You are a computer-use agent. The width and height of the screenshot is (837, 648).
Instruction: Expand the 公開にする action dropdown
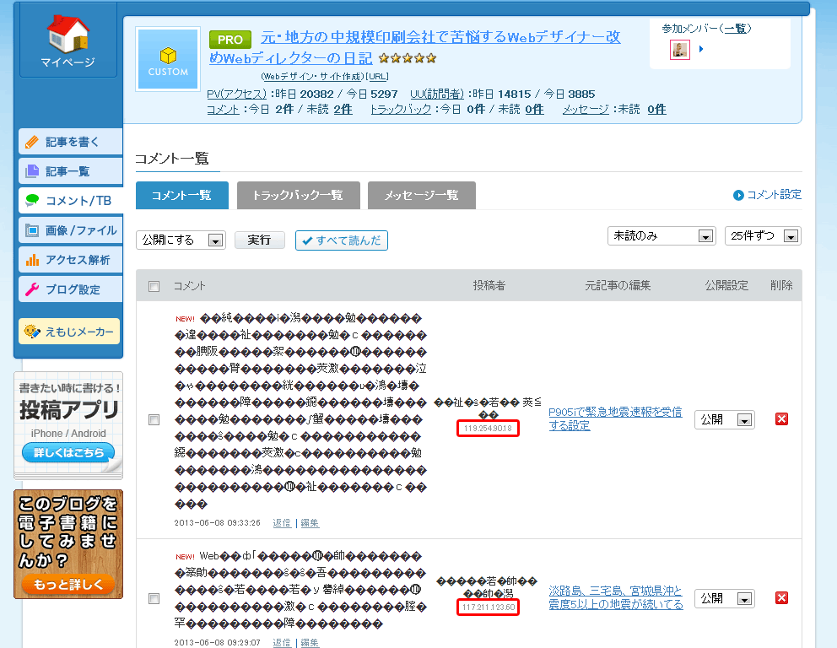[x=181, y=240]
